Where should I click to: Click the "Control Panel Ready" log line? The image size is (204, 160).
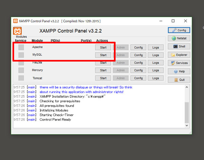[55, 120]
